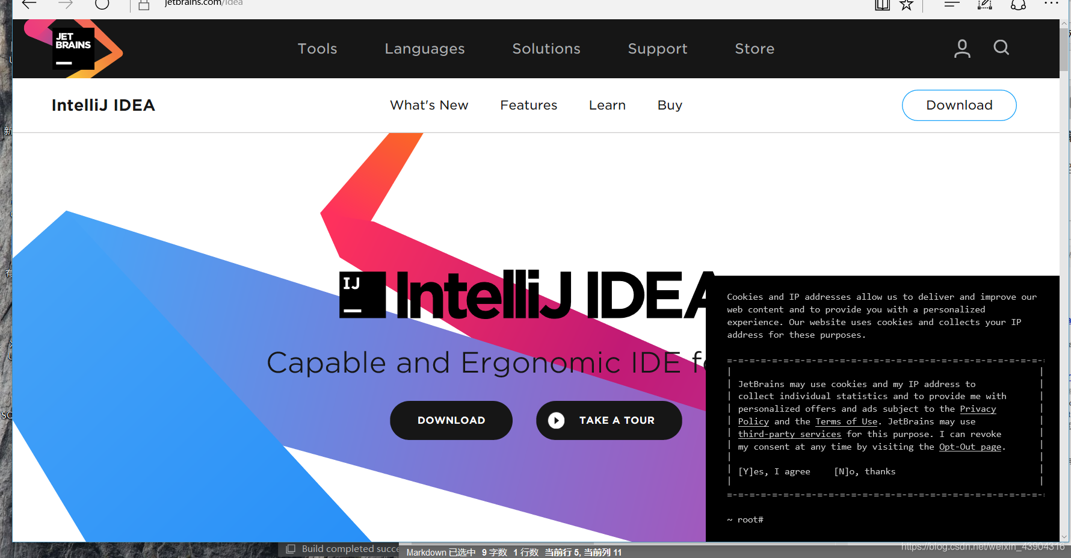Go back with browser back arrow
The height and width of the screenshot is (558, 1071).
pyautogui.click(x=29, y=4)
